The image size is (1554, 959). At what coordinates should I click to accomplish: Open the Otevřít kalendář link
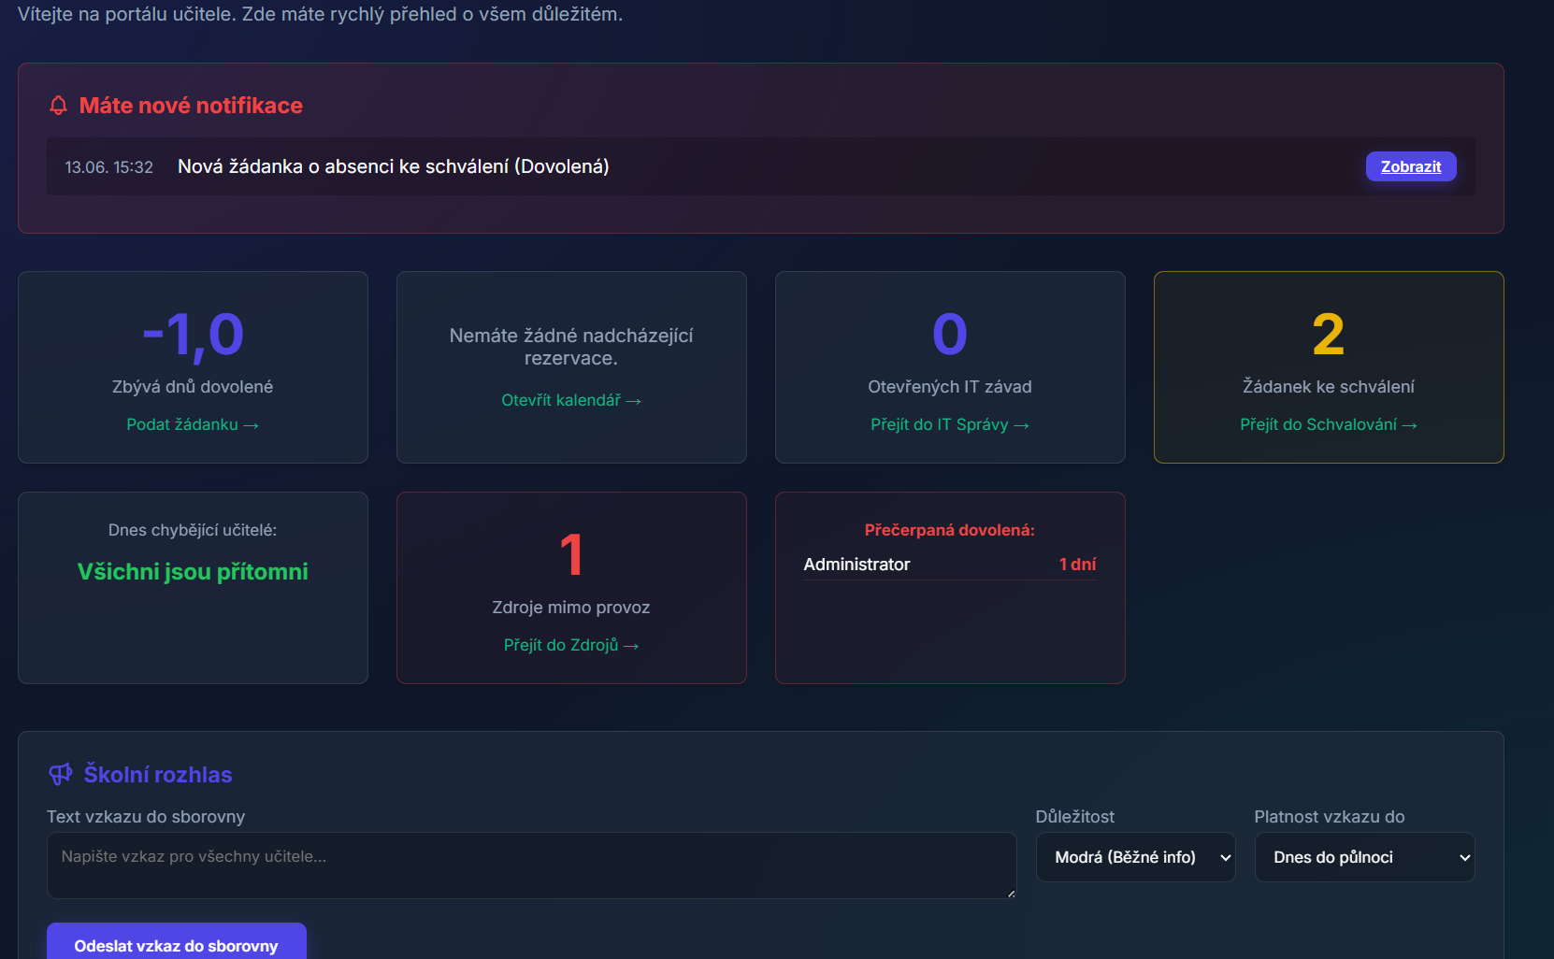coord(571,400)
